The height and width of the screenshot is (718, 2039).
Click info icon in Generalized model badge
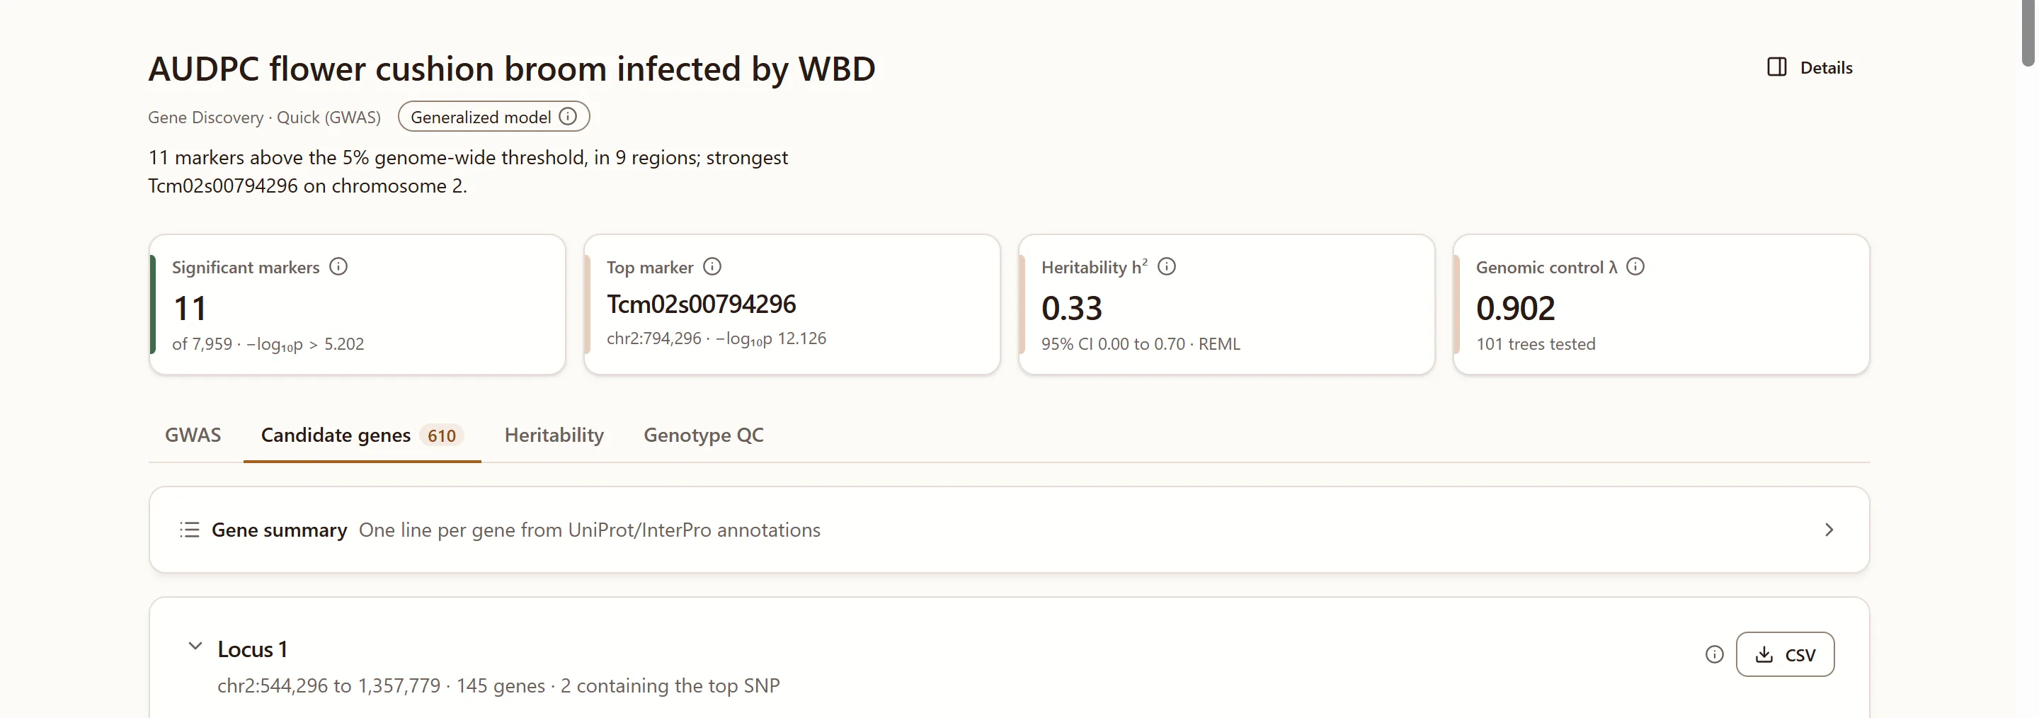568,116
